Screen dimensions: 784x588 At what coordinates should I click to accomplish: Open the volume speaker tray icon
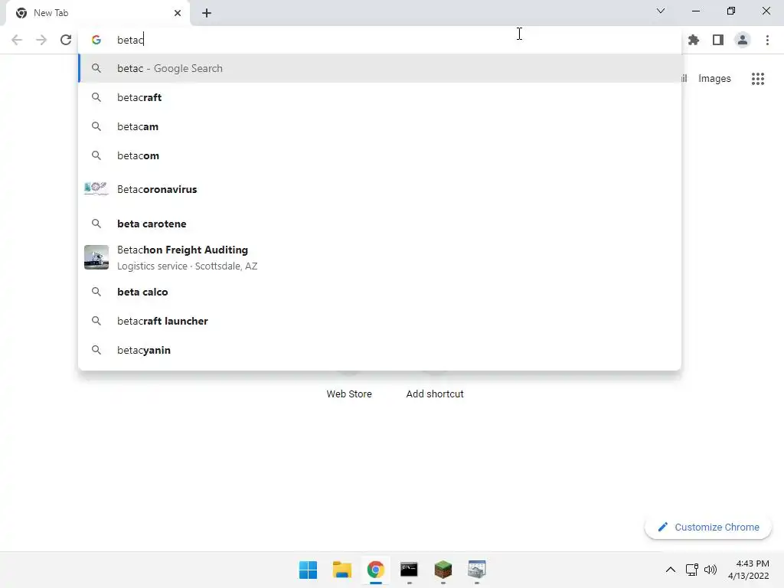710,570
